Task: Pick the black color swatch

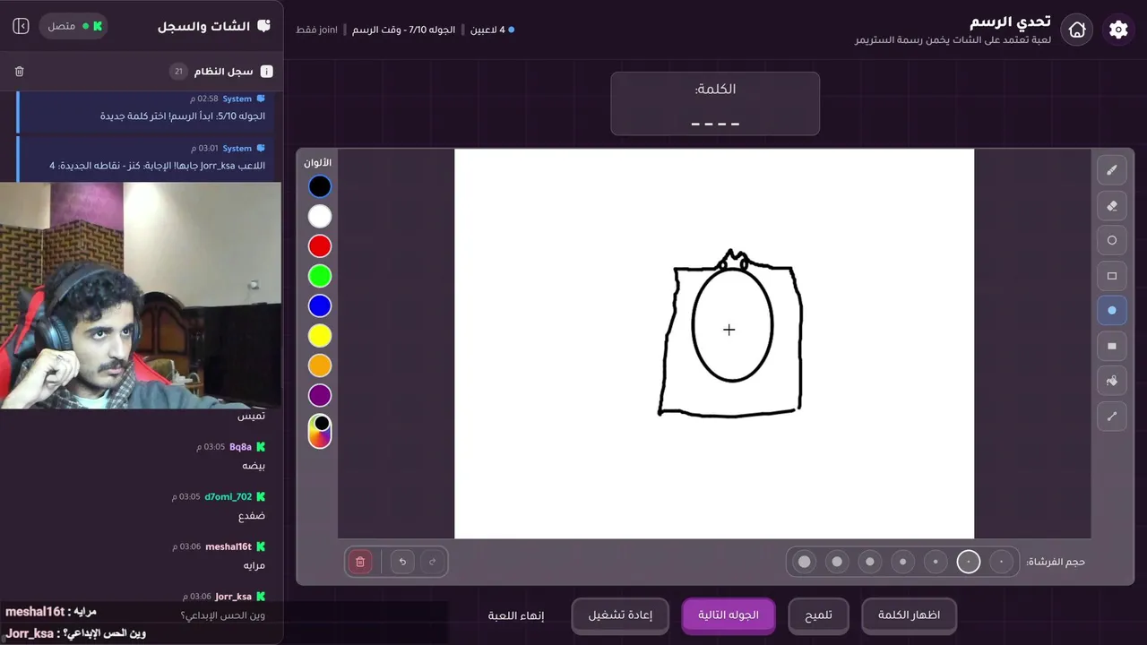Action: 320,186
